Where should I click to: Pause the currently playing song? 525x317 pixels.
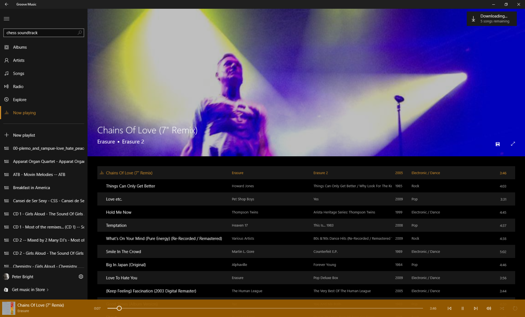pyautogui.click(x=462, y=308)
